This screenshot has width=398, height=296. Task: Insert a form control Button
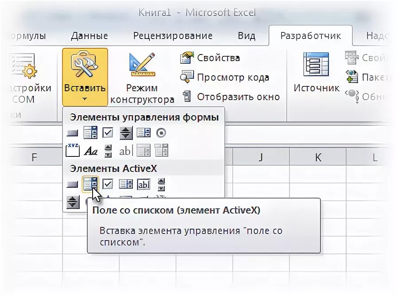pyautogui.click(x=72, y=133)
